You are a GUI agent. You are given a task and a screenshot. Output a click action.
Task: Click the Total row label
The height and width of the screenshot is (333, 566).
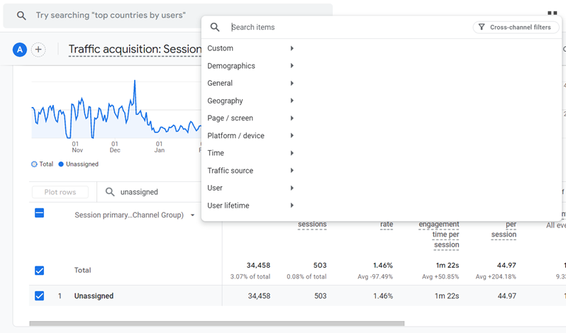(83, 270)
